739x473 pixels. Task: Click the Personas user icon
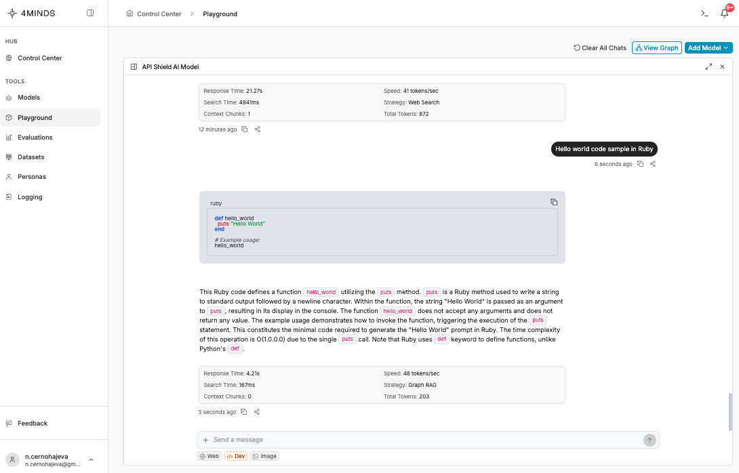[9, 177]
